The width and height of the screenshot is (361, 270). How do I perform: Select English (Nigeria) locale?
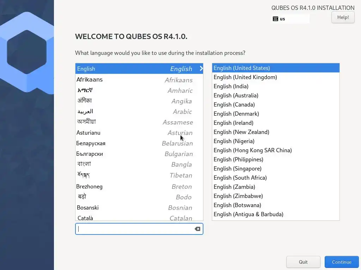276,141
